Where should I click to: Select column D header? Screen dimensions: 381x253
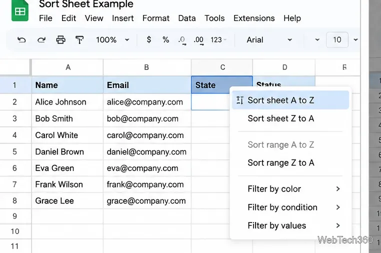click(284, 67)
